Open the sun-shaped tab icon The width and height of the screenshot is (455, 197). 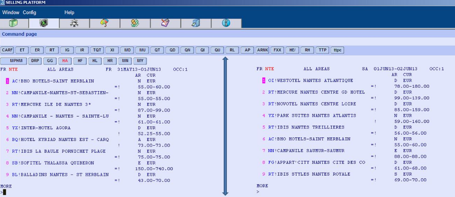[x=74, y=23]
